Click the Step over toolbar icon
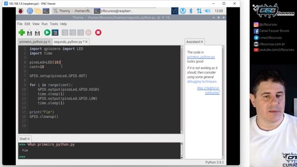This screenshot has width=297, height=167. click(x=65, y=32)
